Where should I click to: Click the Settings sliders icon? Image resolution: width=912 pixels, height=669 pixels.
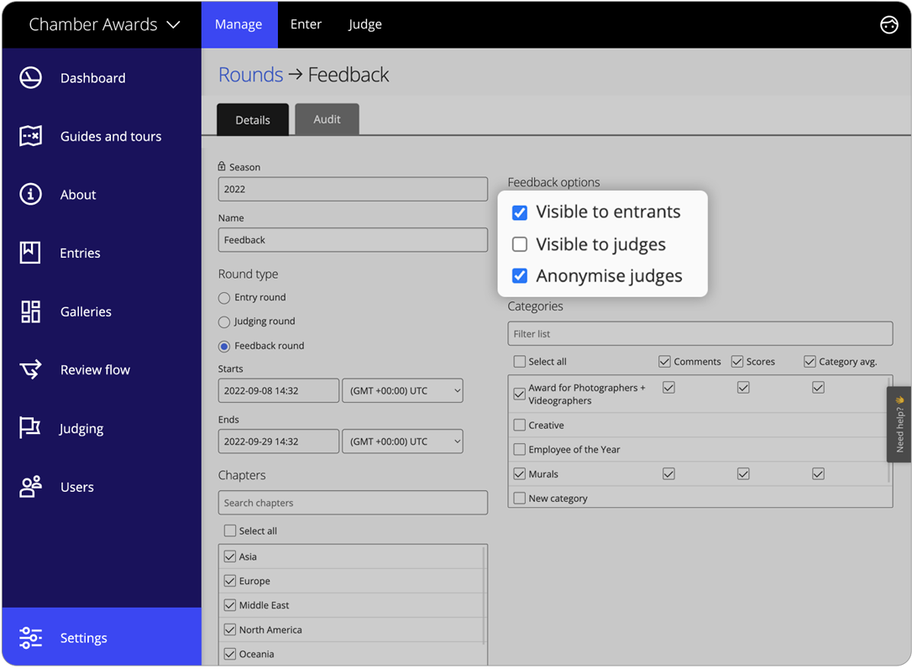point(31,638)
